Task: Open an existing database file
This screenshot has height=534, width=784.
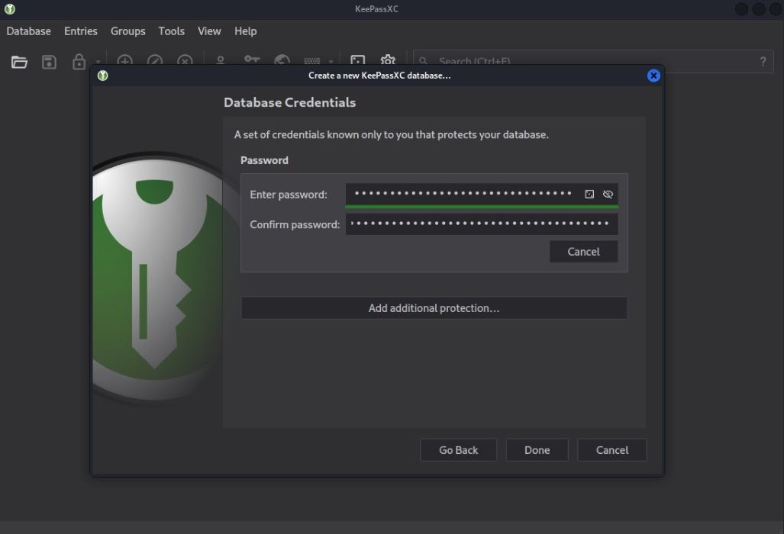Action: (20, 62)
